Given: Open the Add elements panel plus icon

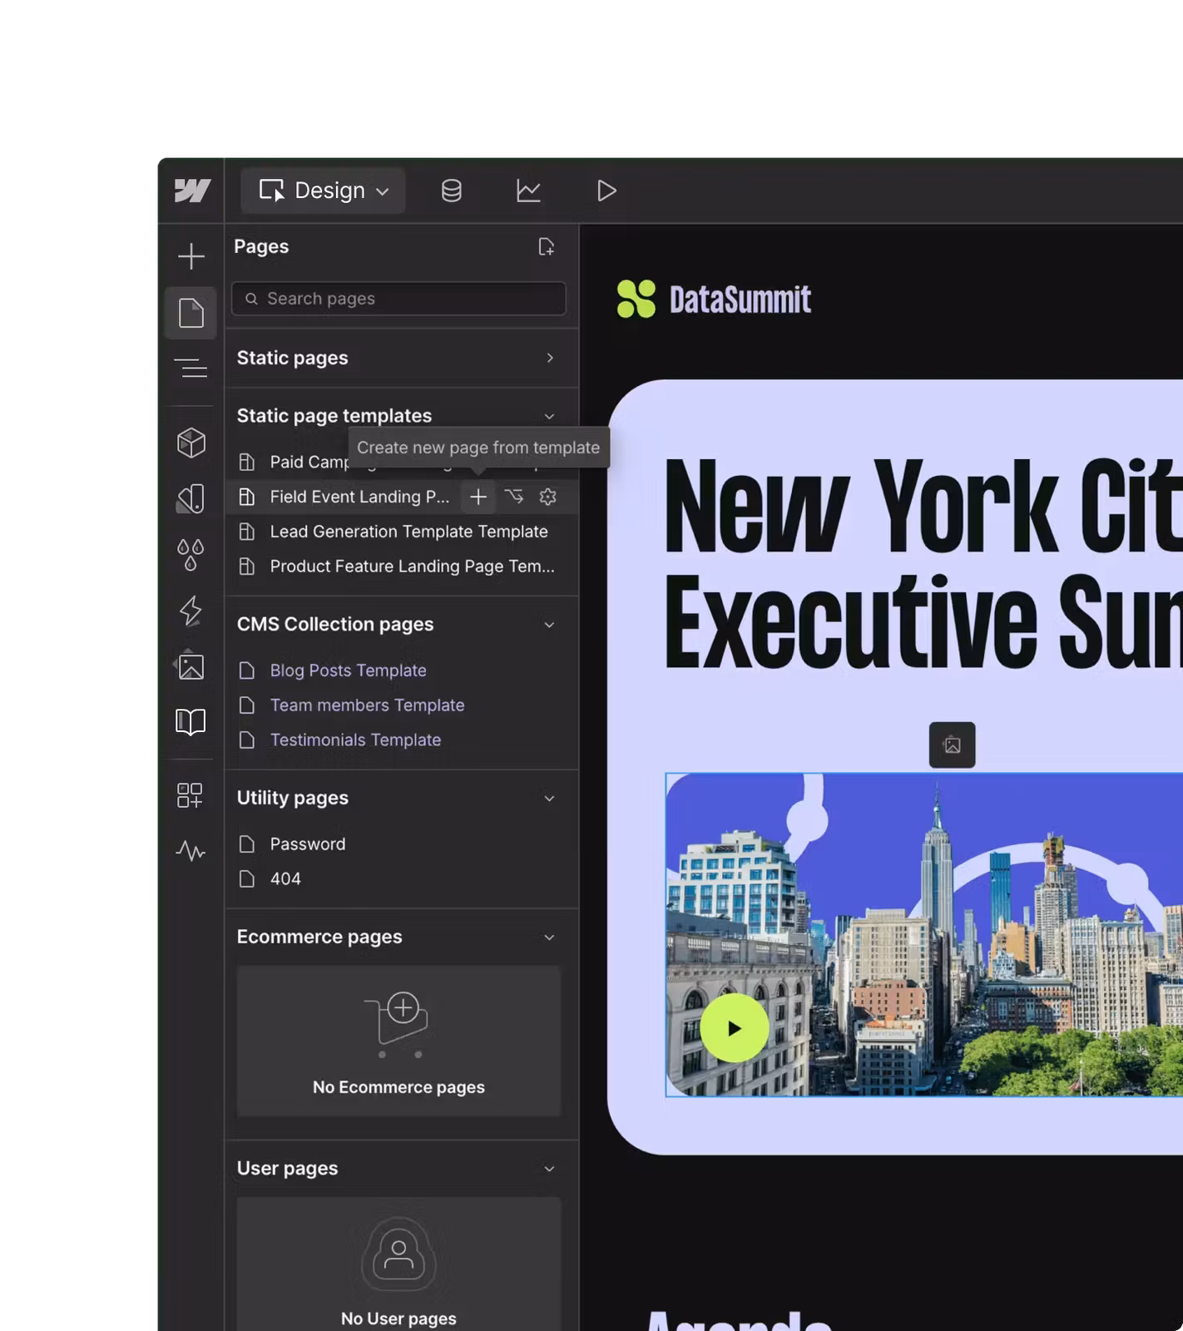Looking at the screenshot, I should click(191, 256).
